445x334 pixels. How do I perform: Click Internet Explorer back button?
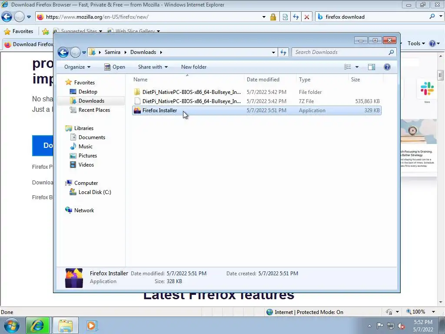click(x=7, y=17)
